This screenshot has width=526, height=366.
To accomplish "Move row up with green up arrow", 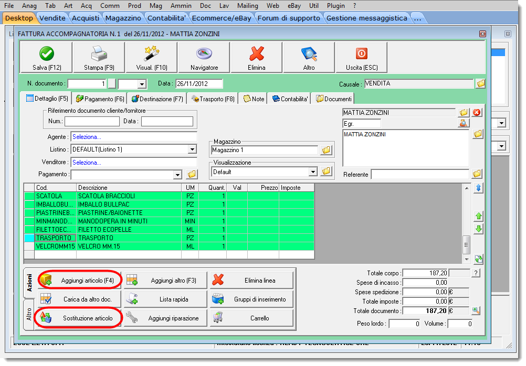I will [x=478, y=216].
